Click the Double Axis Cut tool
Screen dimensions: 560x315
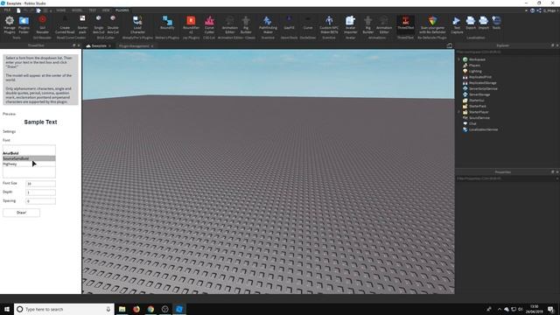point(113,24)
